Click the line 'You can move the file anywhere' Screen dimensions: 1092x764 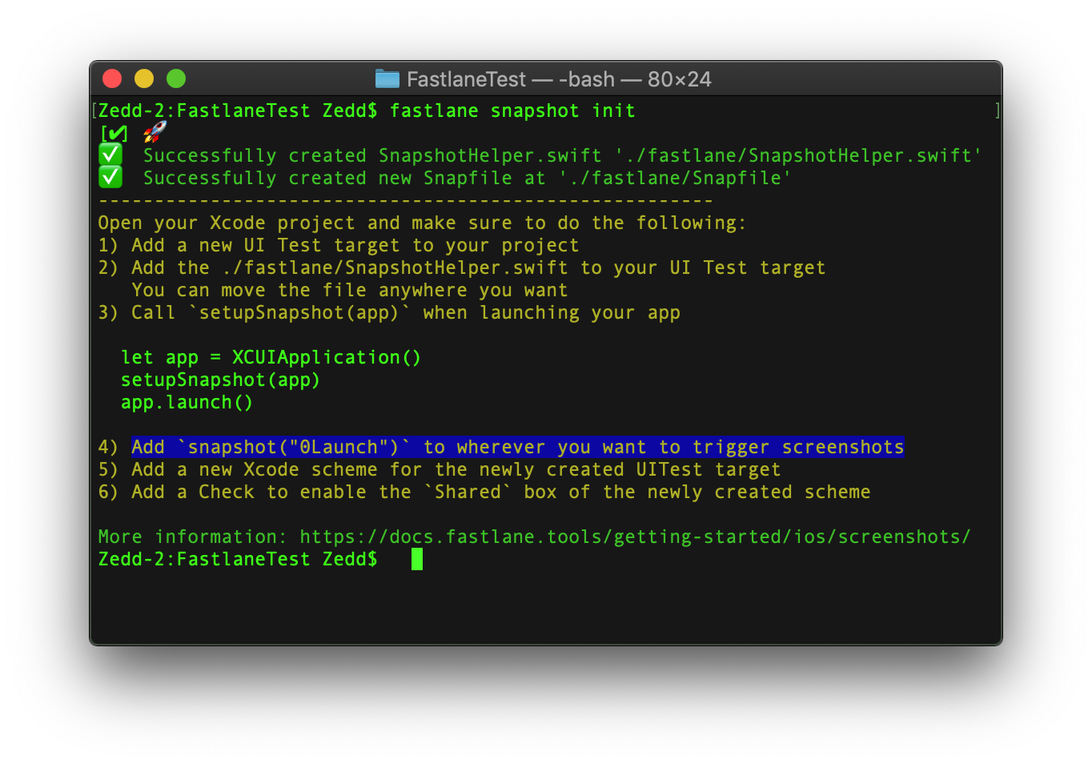point(350,290)
